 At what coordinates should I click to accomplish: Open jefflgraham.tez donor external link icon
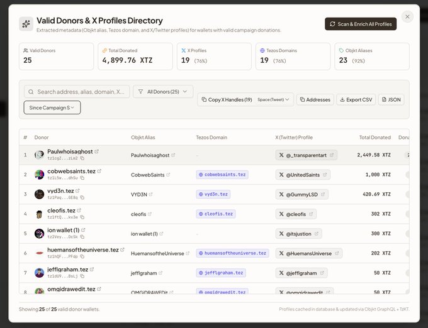(92, 269)
